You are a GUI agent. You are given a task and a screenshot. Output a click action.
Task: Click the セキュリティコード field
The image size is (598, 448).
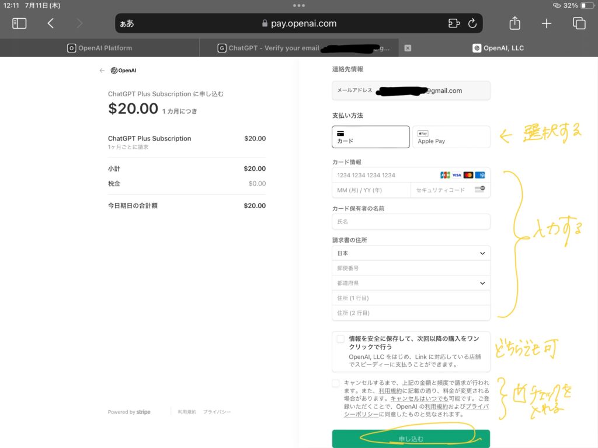[x=450, y=190]
